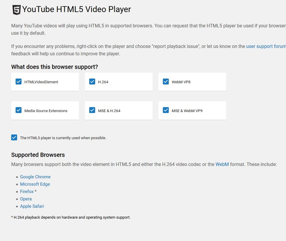Select the Media Source Extensions label text
The height and width of the screenshot is (241, 286).
click(46, 111)
